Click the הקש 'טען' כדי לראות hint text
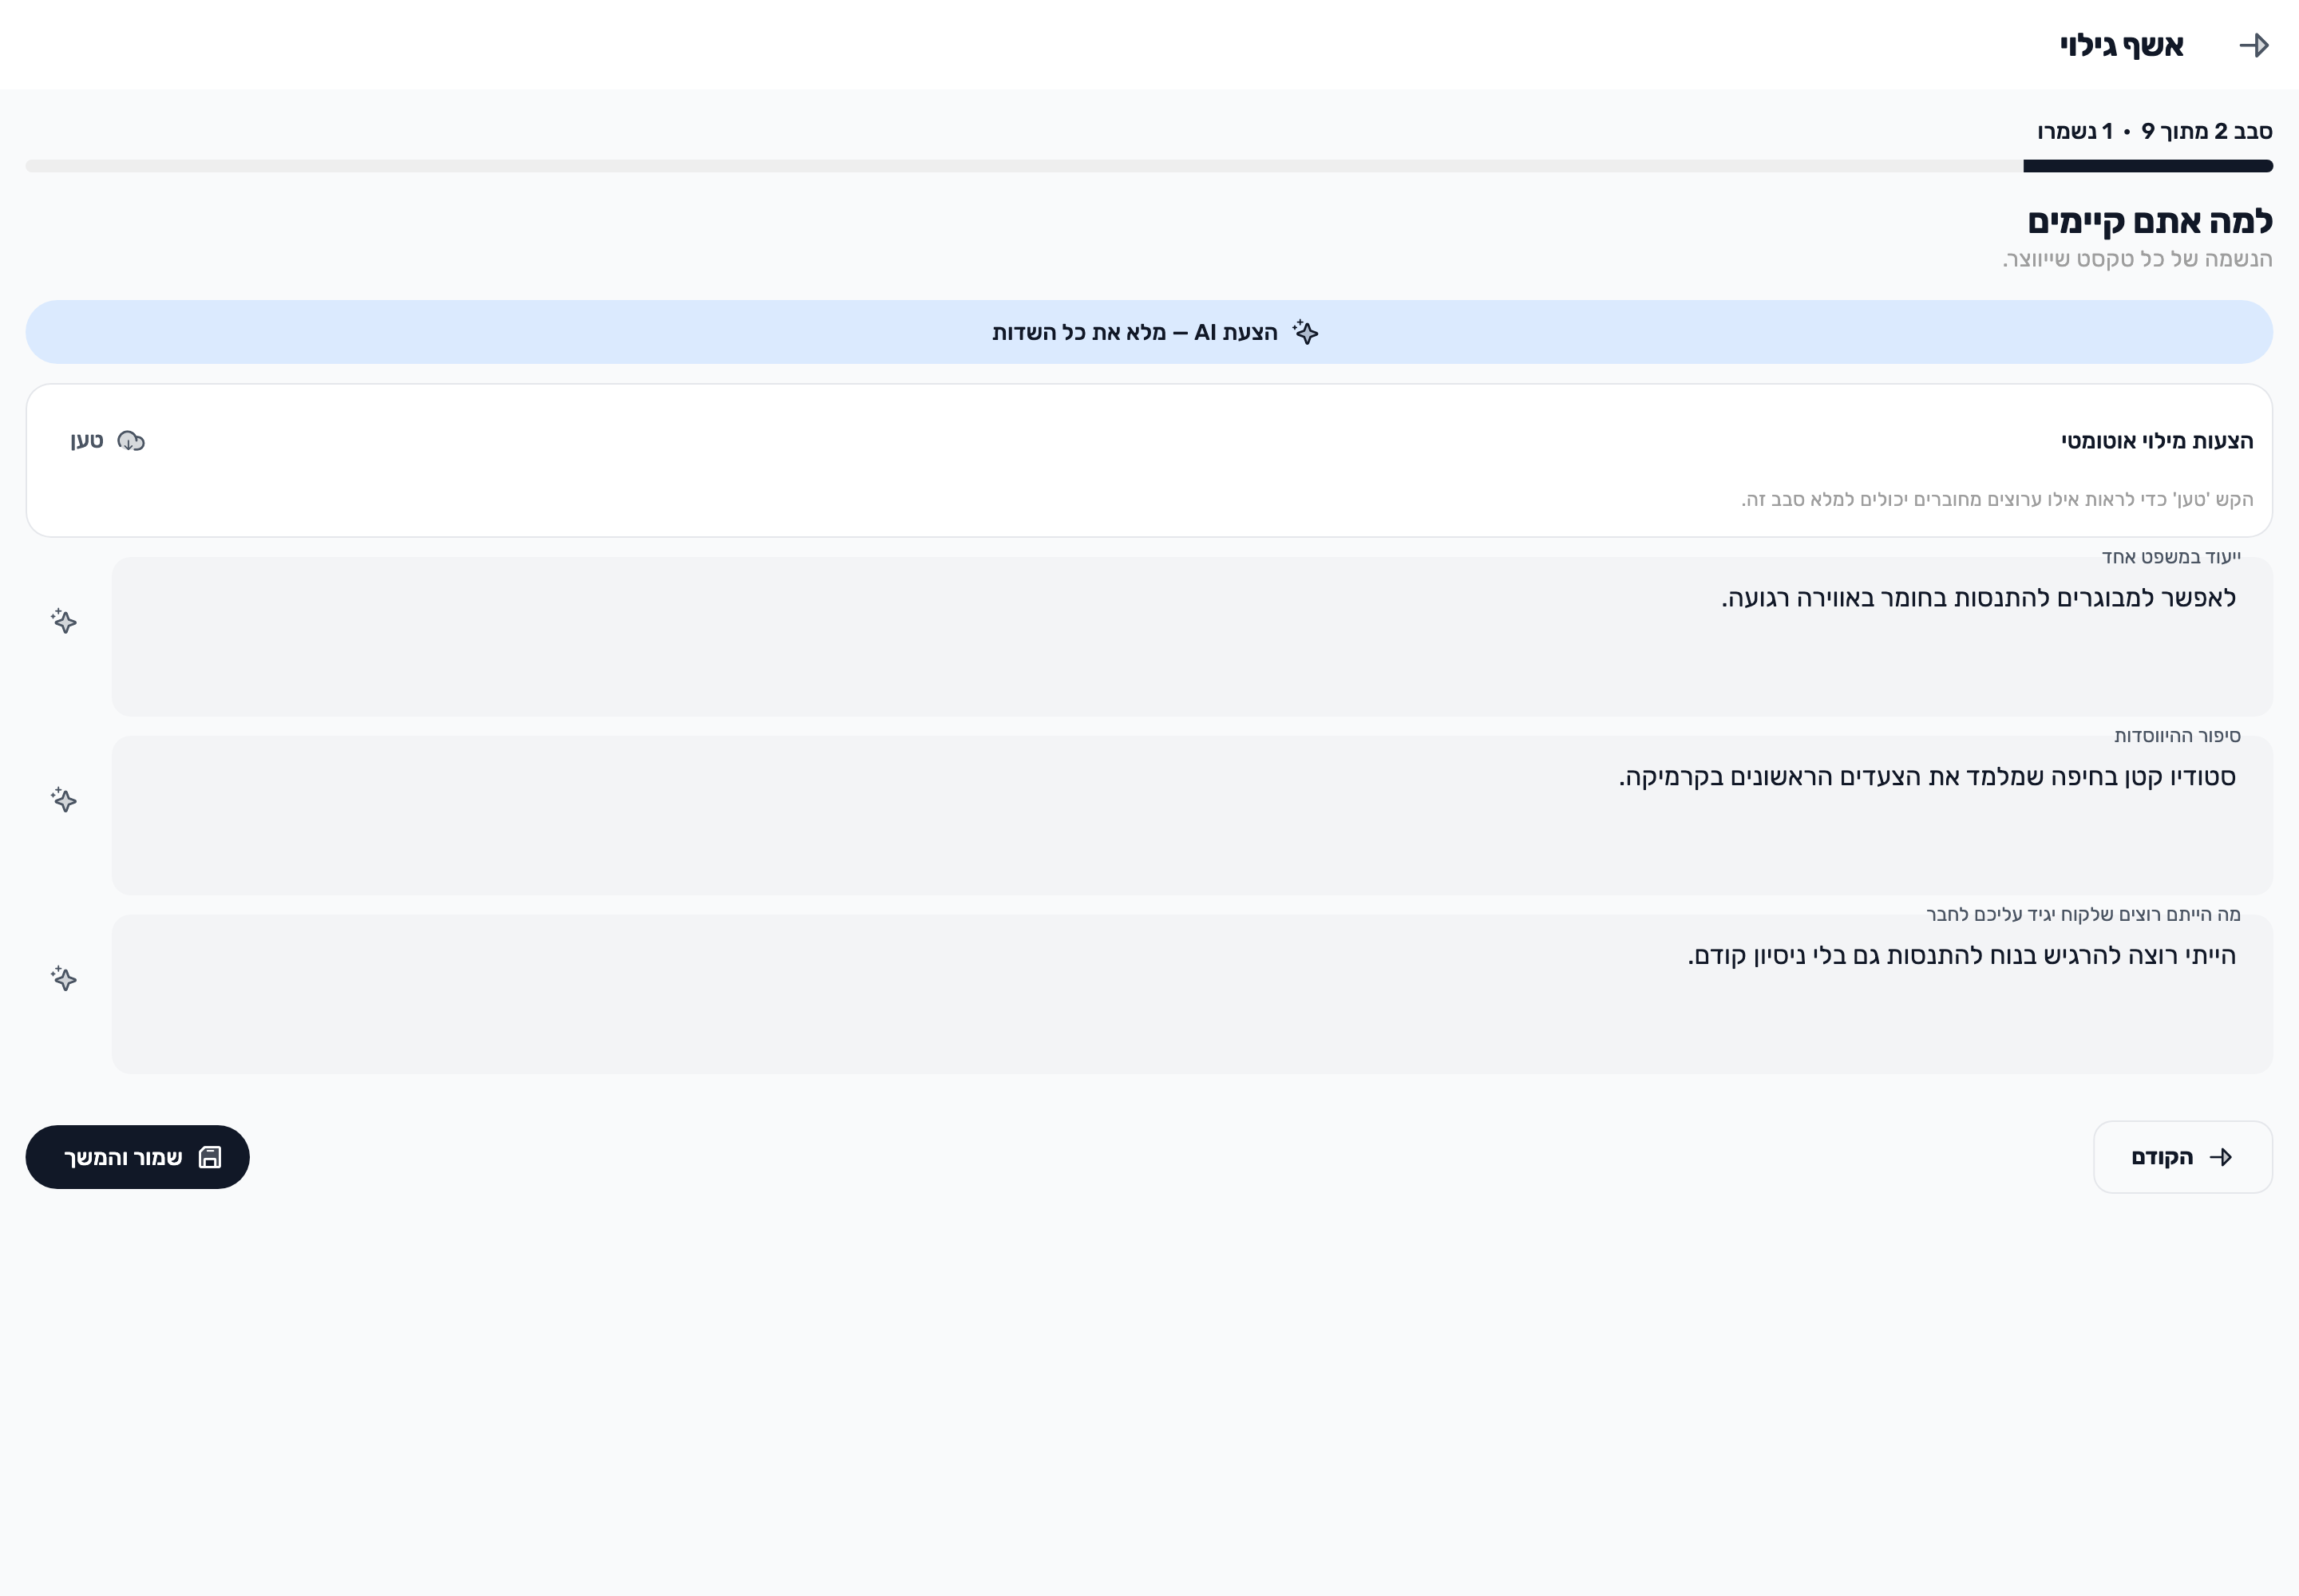This screenshot has width=2299, height=1596. [1997, 499]
